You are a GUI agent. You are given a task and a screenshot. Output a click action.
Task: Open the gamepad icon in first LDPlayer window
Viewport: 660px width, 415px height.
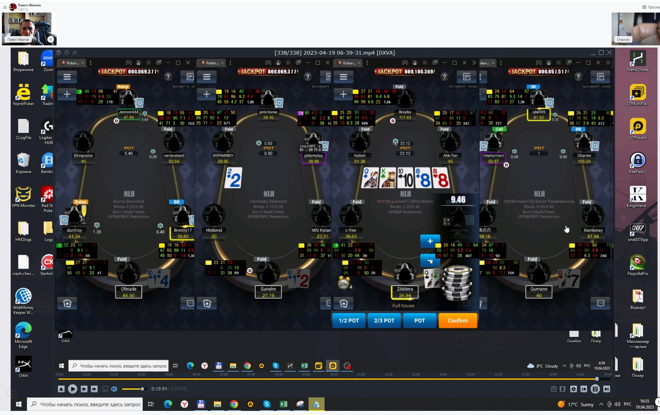click(x=128, y=63)
